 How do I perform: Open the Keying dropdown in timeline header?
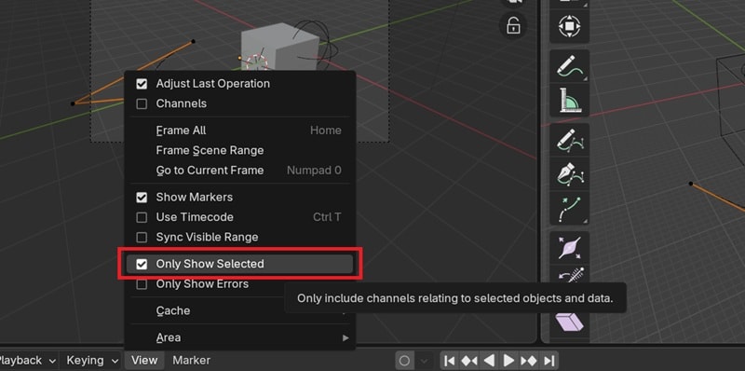(x=92, y=361)
